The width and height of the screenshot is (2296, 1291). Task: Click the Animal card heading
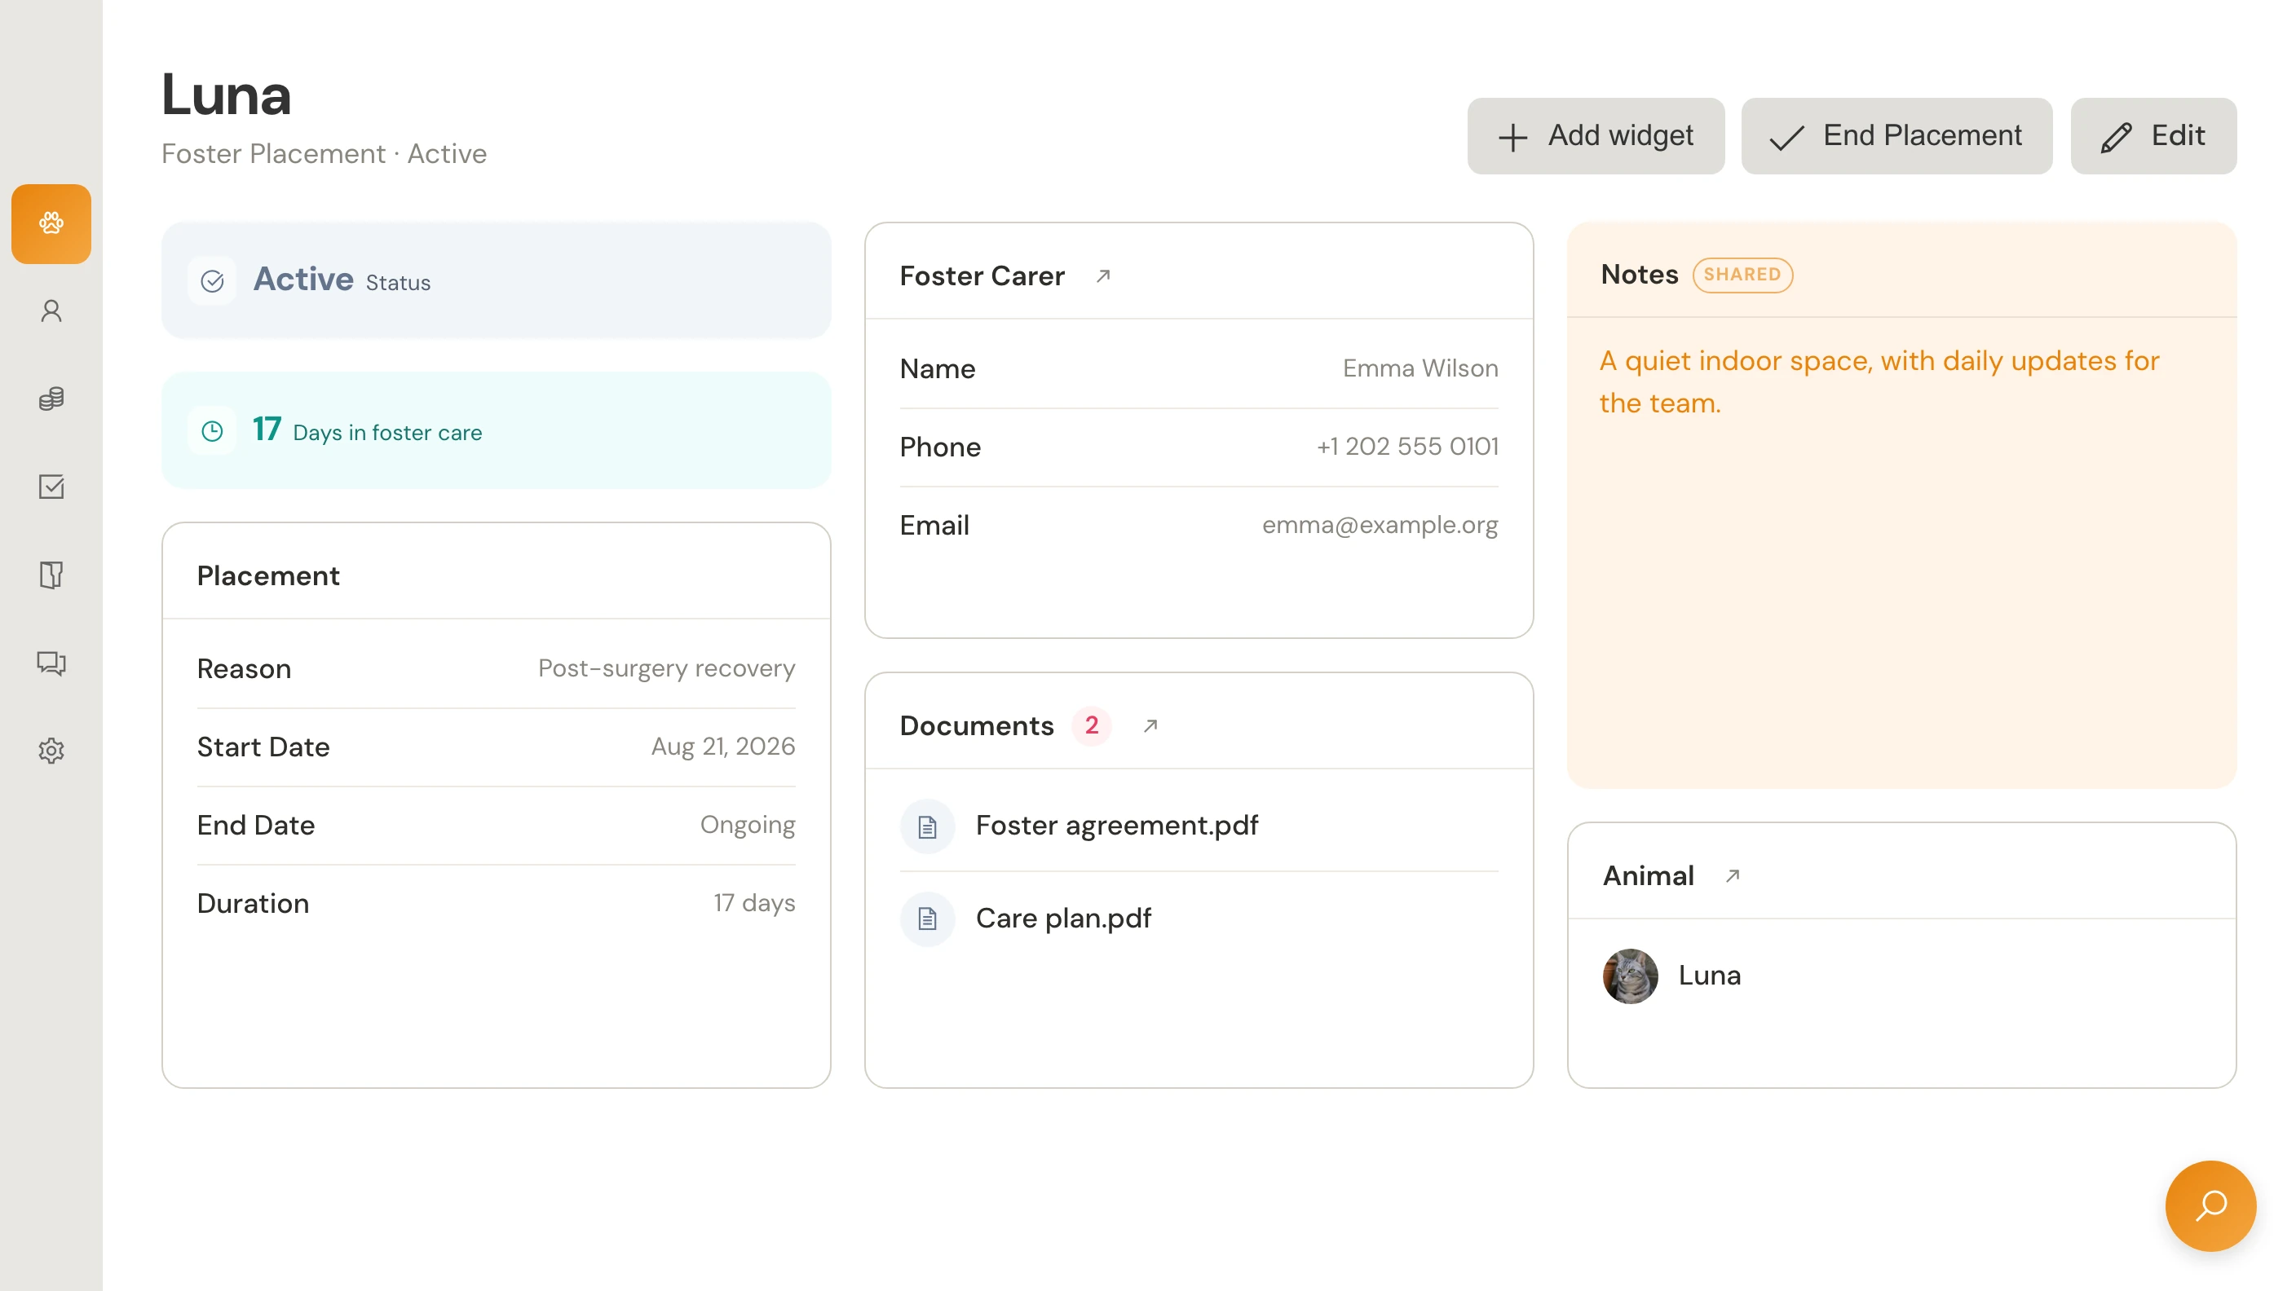pyautogui.click(x=1648, y=876)
